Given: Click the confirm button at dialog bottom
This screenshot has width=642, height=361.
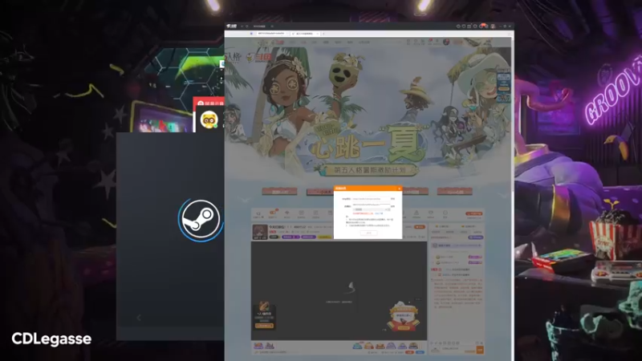Looking at the screenshot, I should [x=368, y=233].
